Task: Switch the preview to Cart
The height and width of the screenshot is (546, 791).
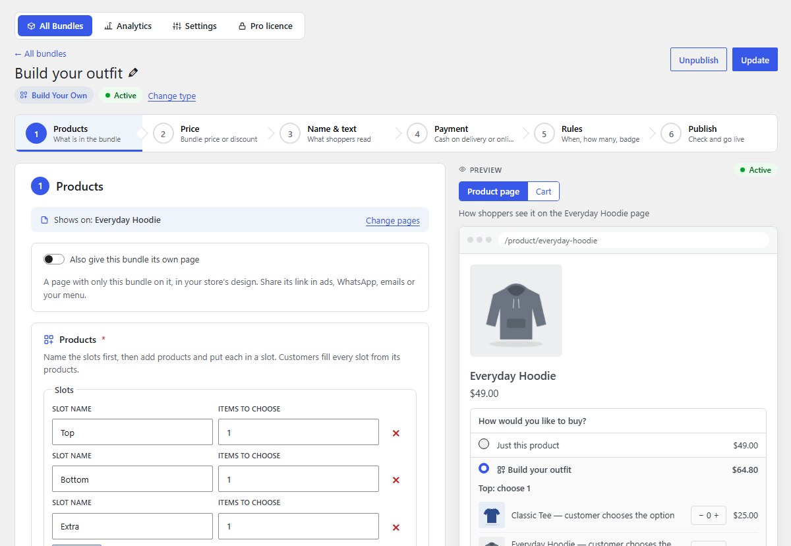Action: click(x=544, y=191)
